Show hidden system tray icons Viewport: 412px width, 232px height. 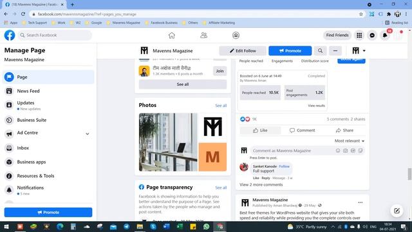click(333, 226)
